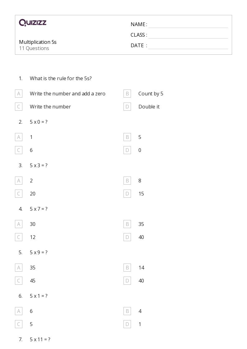Check box D for Double it
The height and width of the screenshot is (349, 247).
point(127,107)
